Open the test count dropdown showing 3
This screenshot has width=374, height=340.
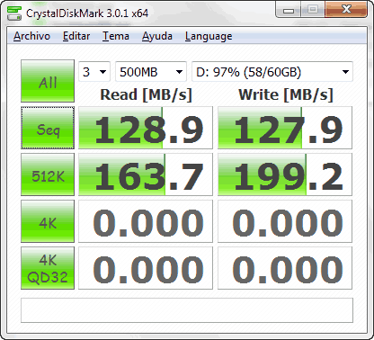coord(94,72)
